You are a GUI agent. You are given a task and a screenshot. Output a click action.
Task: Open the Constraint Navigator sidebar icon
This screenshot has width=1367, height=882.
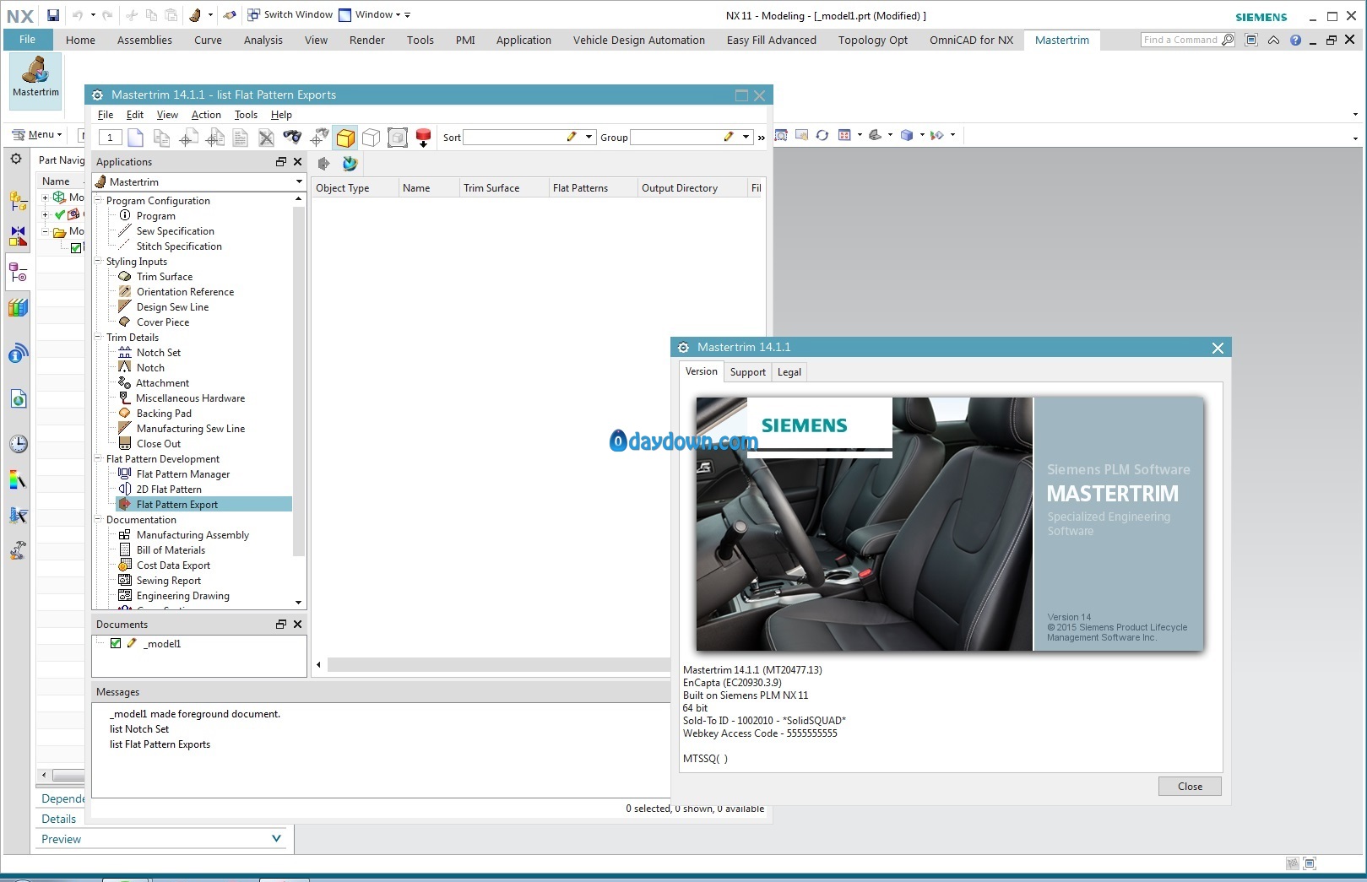[x=18, y=236]
